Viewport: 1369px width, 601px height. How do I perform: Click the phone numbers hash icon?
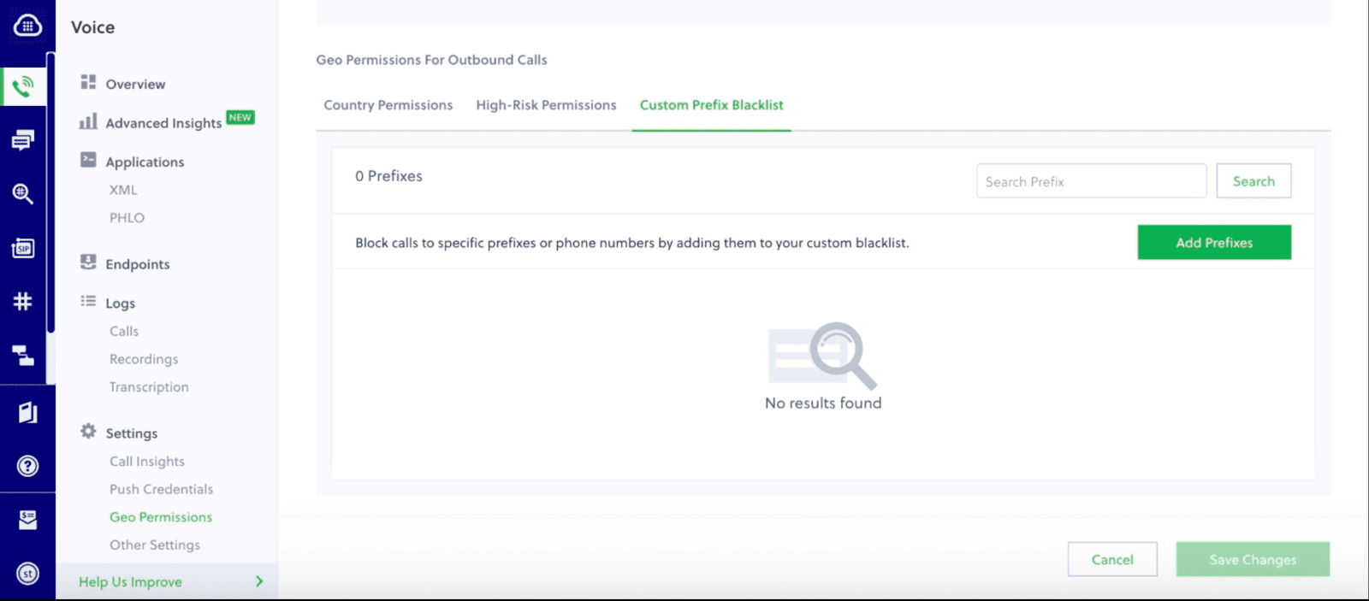point(23,301)
